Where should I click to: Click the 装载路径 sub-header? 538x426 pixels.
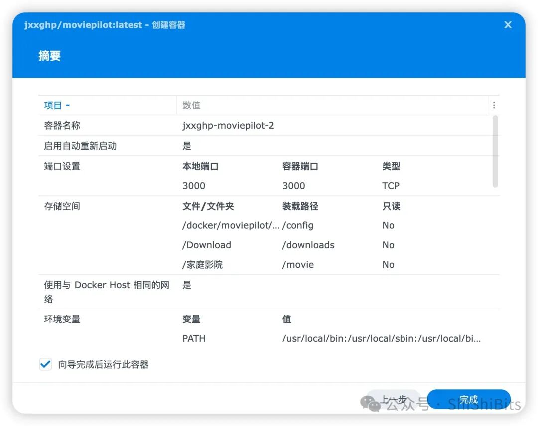click(300, 206)
